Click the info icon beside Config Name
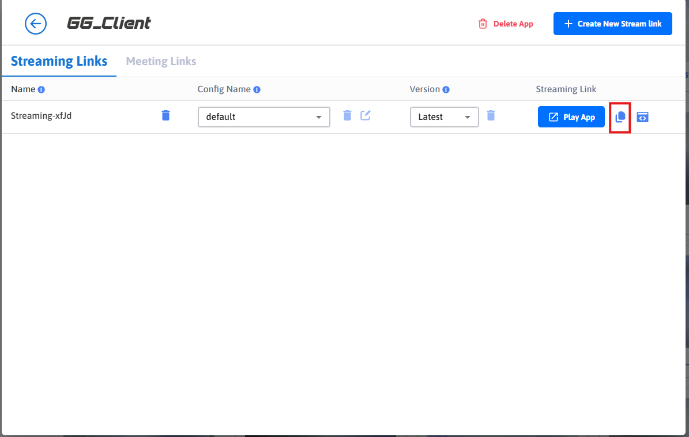 point(257,90)
